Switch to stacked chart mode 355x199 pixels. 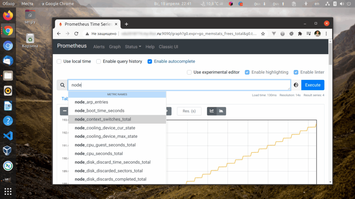(x=221, y=111)
